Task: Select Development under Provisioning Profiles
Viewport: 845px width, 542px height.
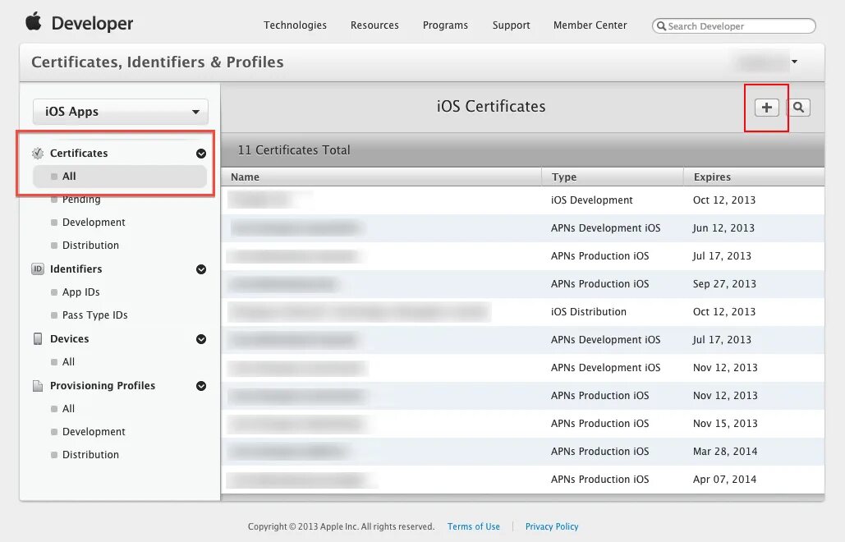Action: pyautogui.click(x=94, y=432)
